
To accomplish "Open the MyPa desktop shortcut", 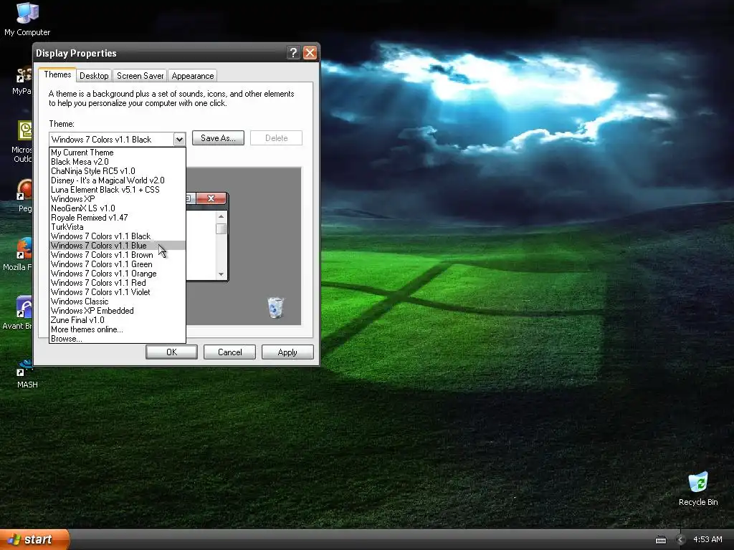I will (22, 80).
